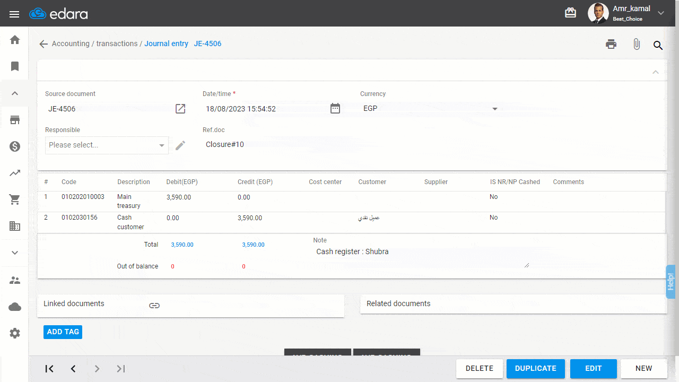Open the company building icon

(x=15, y=226)
